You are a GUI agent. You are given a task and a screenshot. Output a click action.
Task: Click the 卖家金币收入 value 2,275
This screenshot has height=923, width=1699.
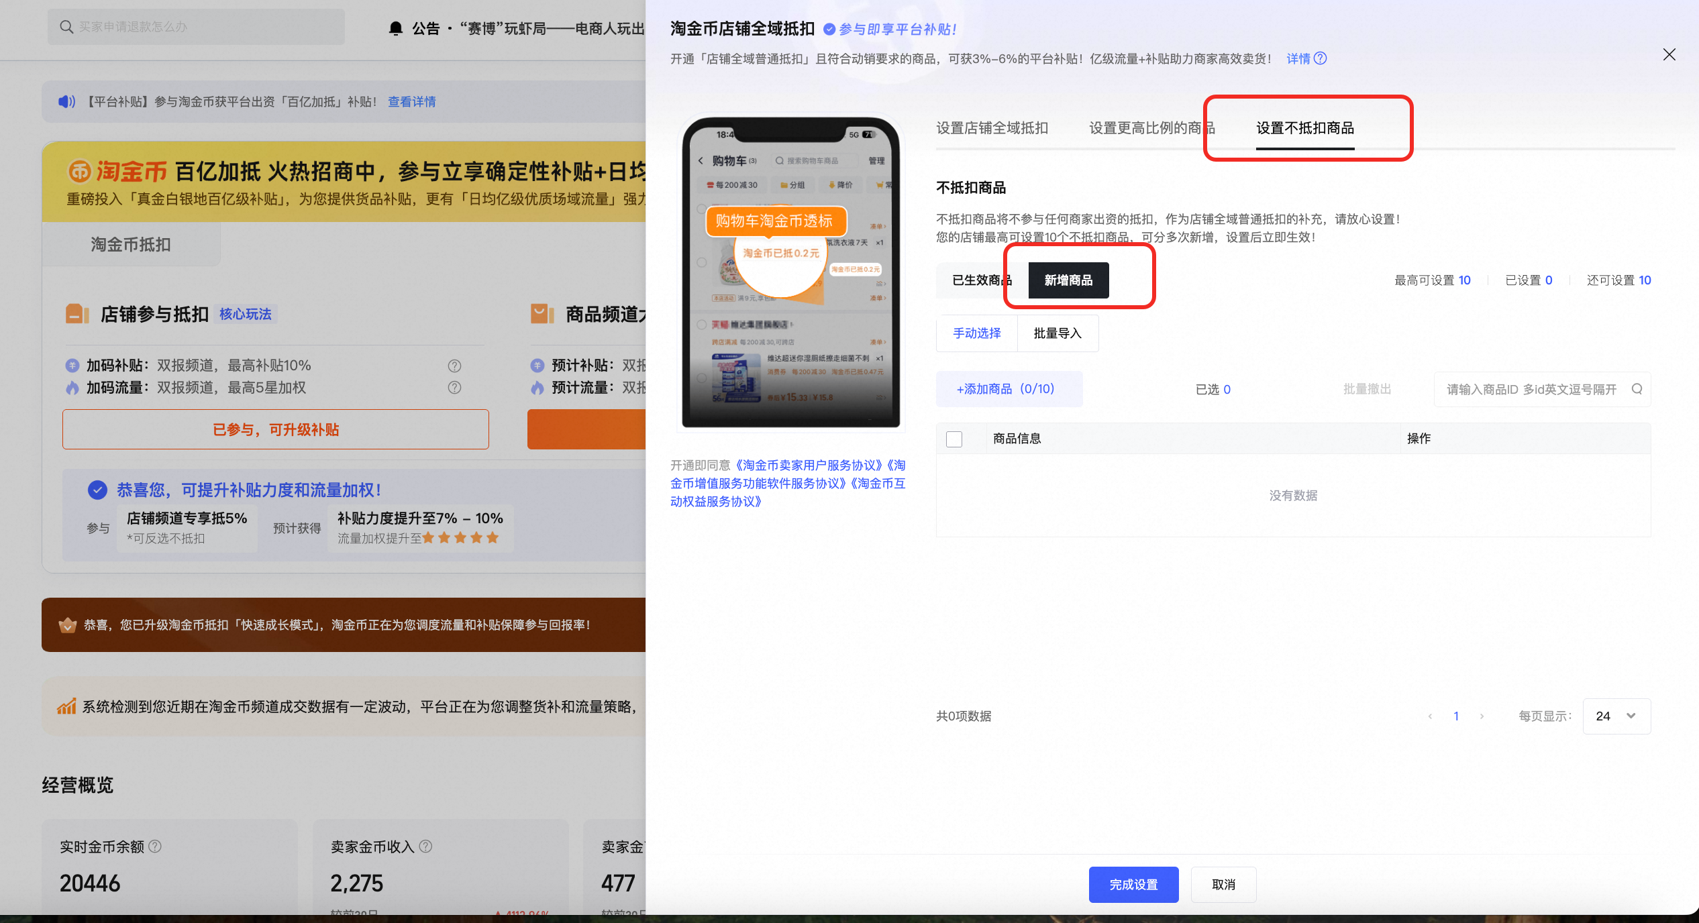(x=356, y=883)
